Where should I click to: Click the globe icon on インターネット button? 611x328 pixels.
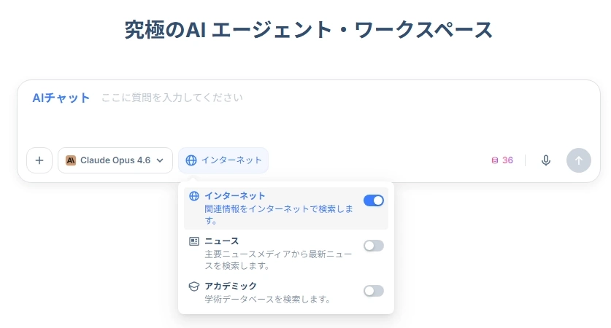[x=191, y=160]
